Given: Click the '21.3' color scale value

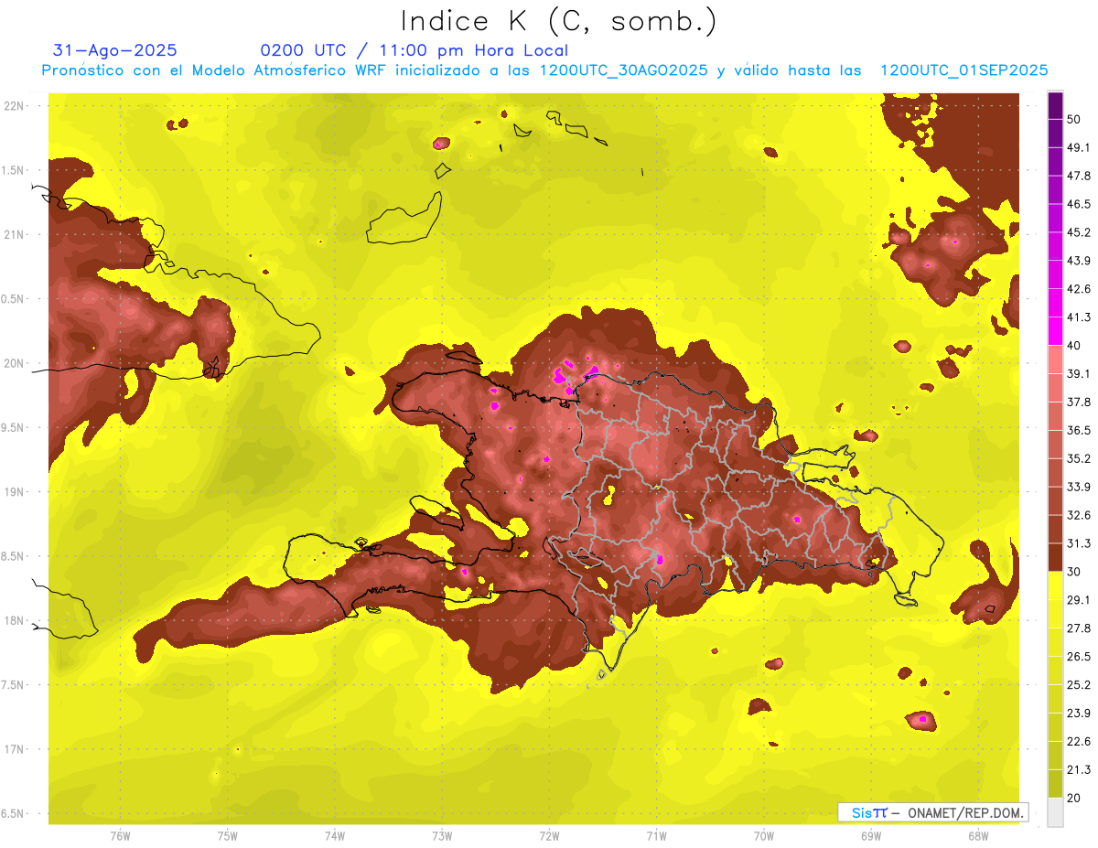Looking at the screenshot, I should [x=1079, y=769].
